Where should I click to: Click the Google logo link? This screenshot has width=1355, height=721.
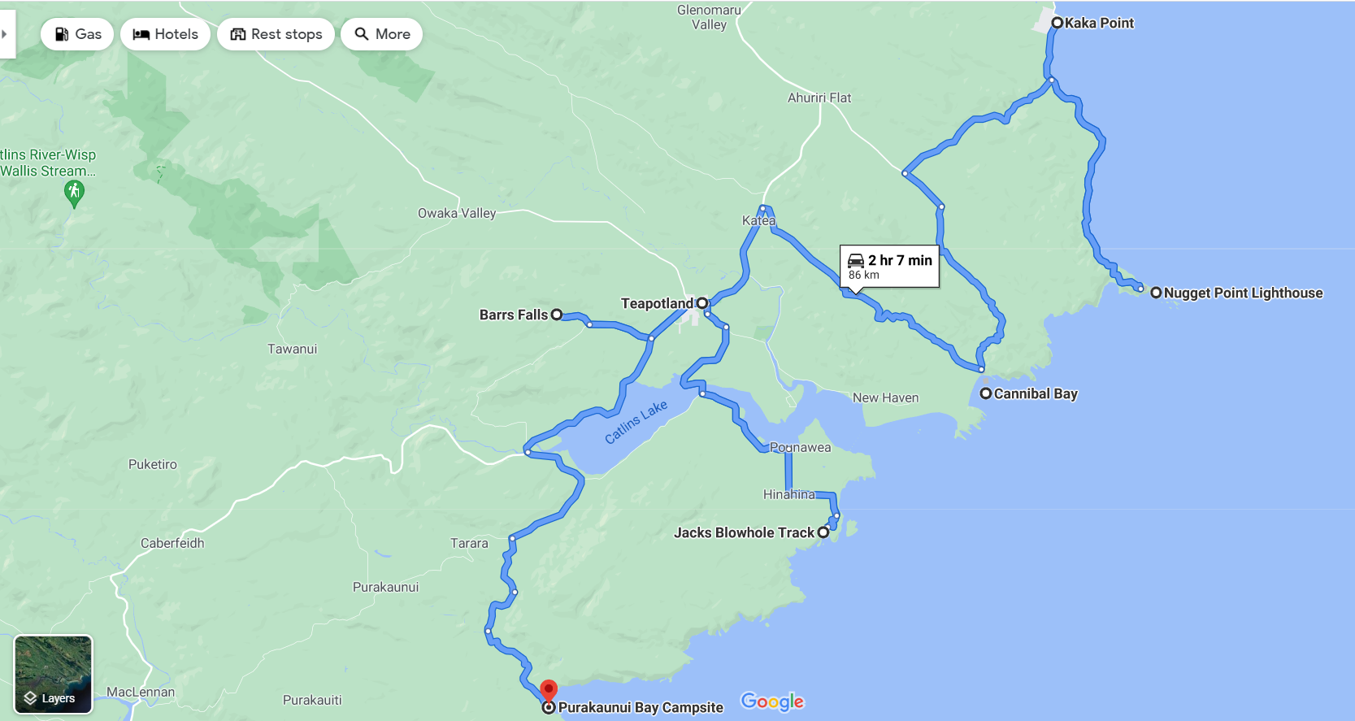[772, 701]
